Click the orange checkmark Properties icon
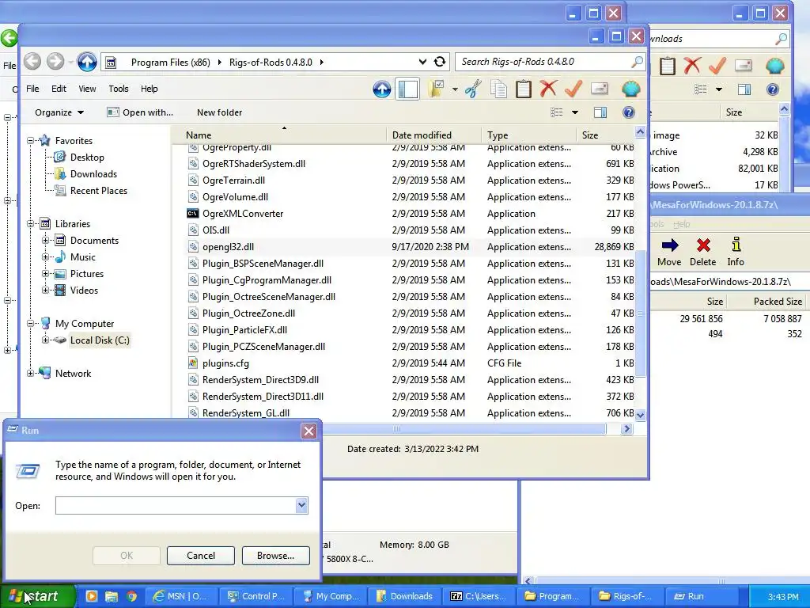The height and width of the screenshot is (608, 810). click(573, 89)
